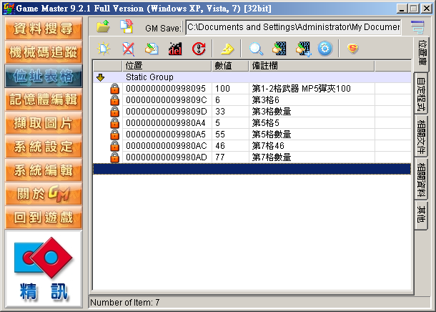Click 回到遊戲 to return to game
This screenshot has width=436, height=312.
click(x=44, y=218)
